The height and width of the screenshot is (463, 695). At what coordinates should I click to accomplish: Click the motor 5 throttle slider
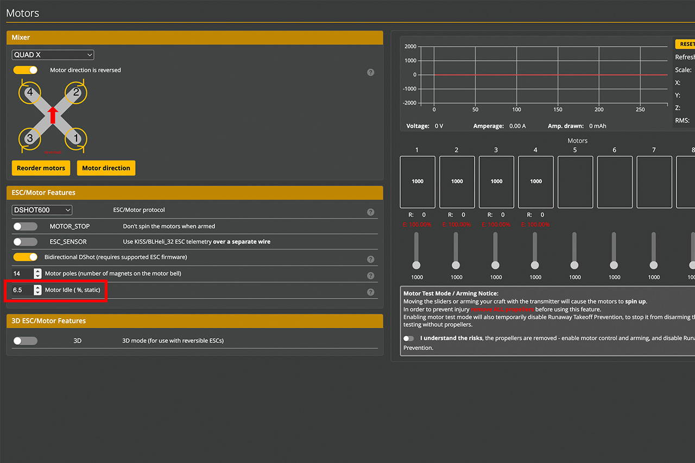click(574, 250)
